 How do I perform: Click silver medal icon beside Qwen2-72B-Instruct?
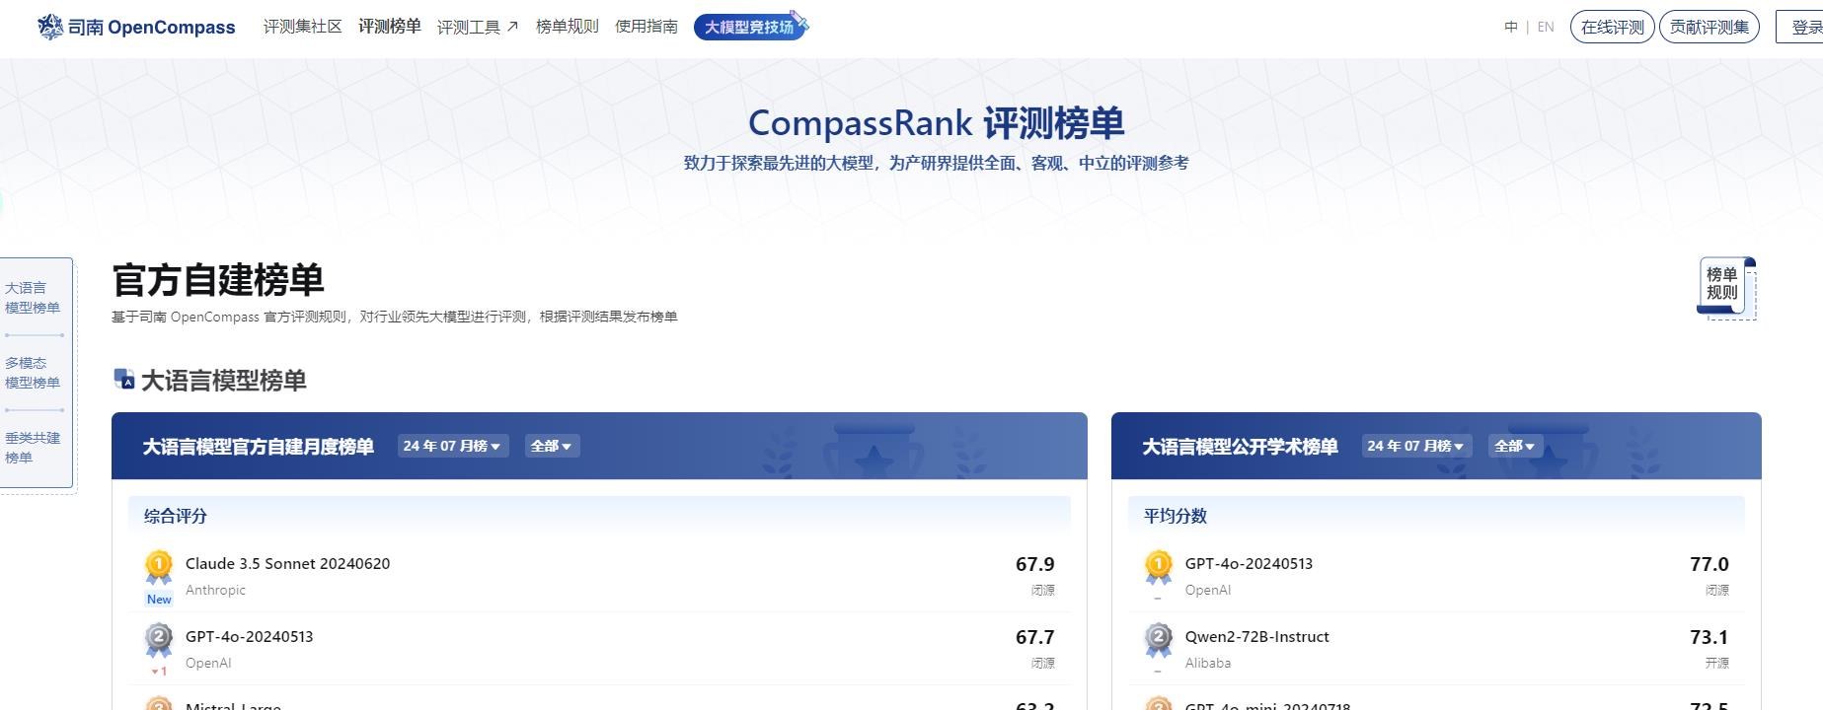coord(1159,639)
